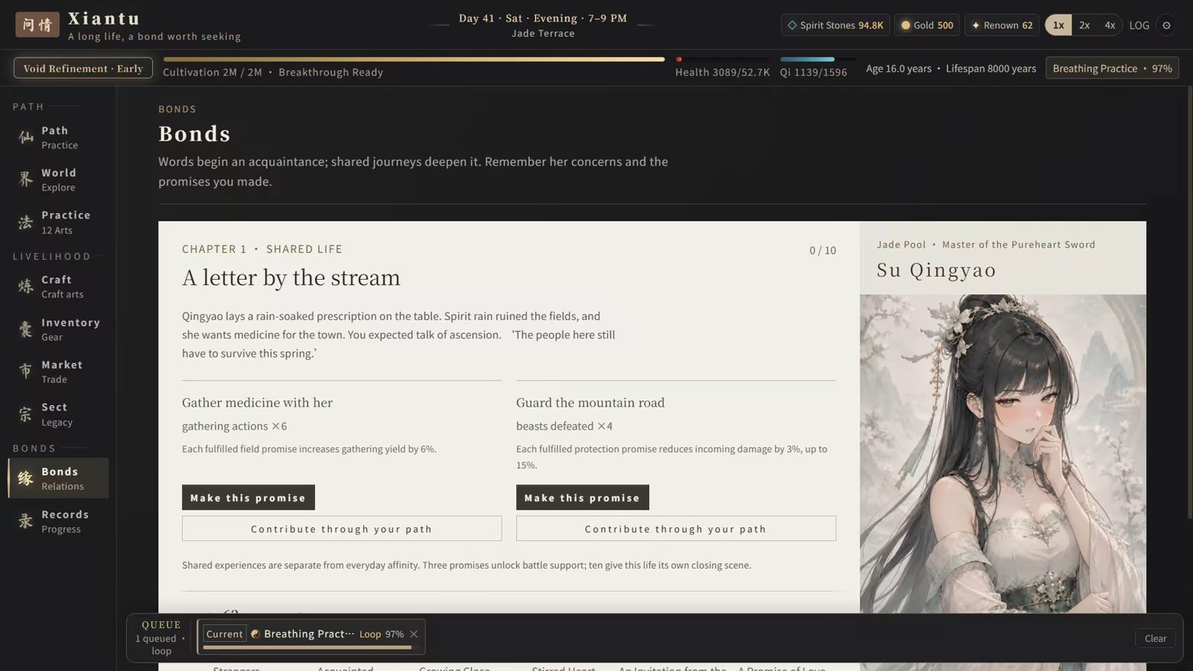
Task: Select the Practice 12 Arts icon
Action: [x=26, y=222]
